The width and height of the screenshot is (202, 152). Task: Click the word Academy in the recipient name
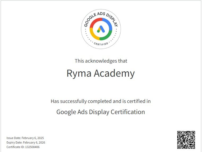click(x=114, y=73)
